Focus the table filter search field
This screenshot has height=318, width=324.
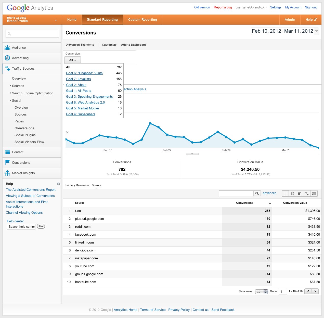pyautogui.click(x=236, y=193)
